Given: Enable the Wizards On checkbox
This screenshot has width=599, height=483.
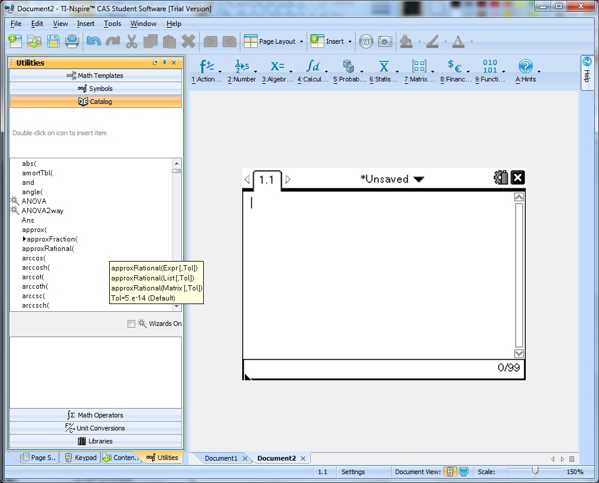Looking at the screenshot, I should (131, 324).
